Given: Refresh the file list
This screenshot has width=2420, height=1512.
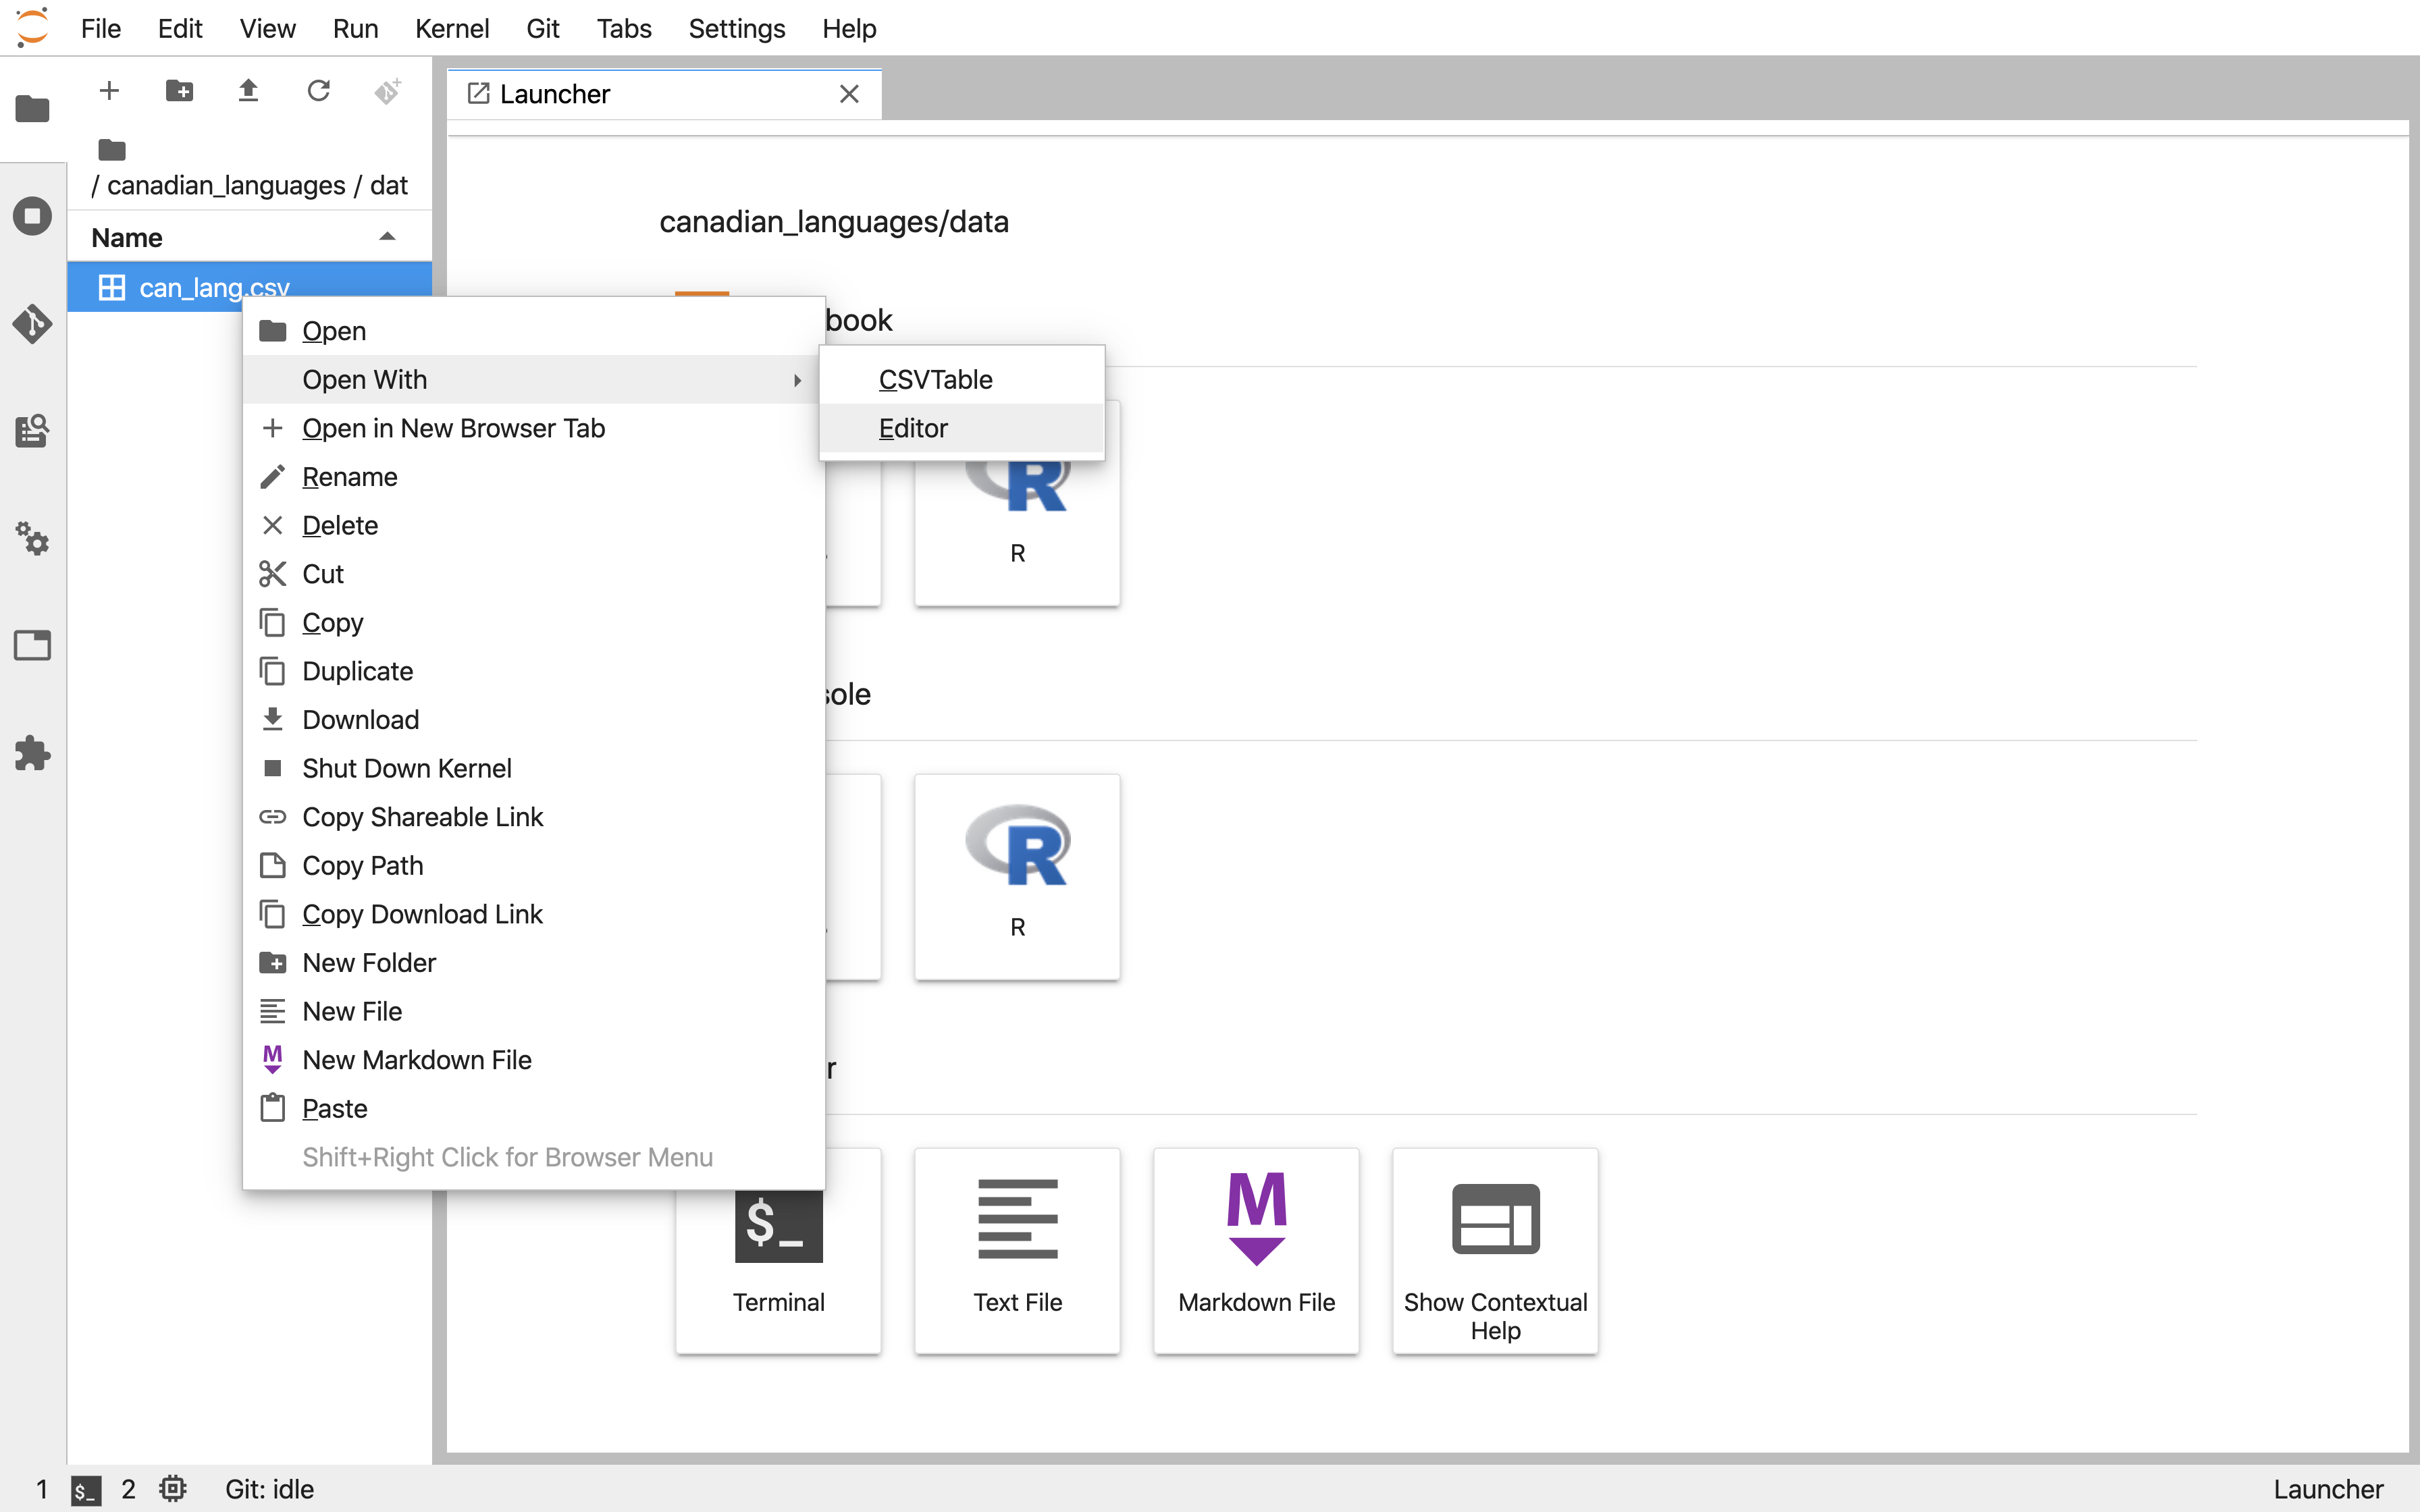Looking at the screenshot, I should (318, 91).
